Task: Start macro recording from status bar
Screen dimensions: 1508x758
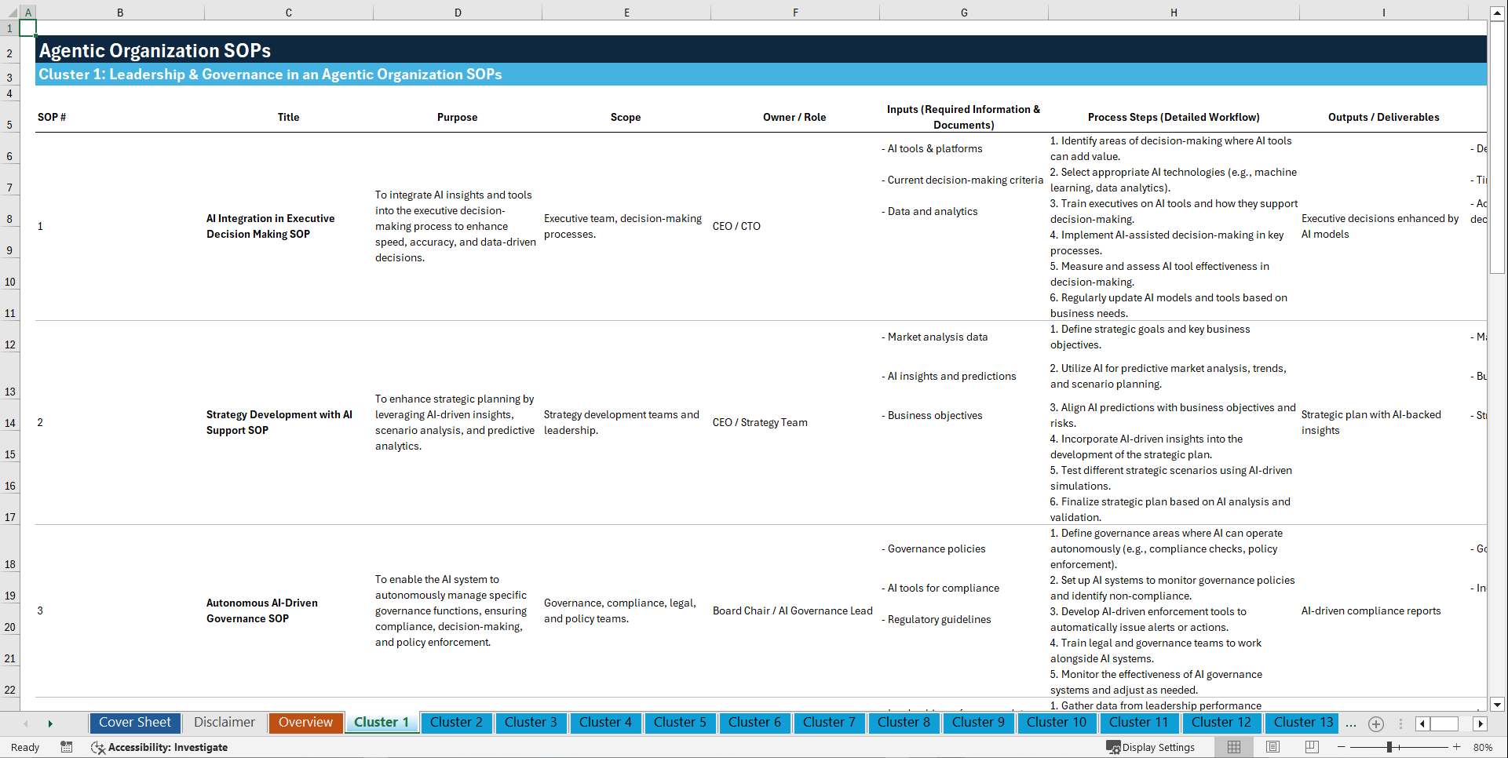Action: pyautogui.click(x=67, y=747)
